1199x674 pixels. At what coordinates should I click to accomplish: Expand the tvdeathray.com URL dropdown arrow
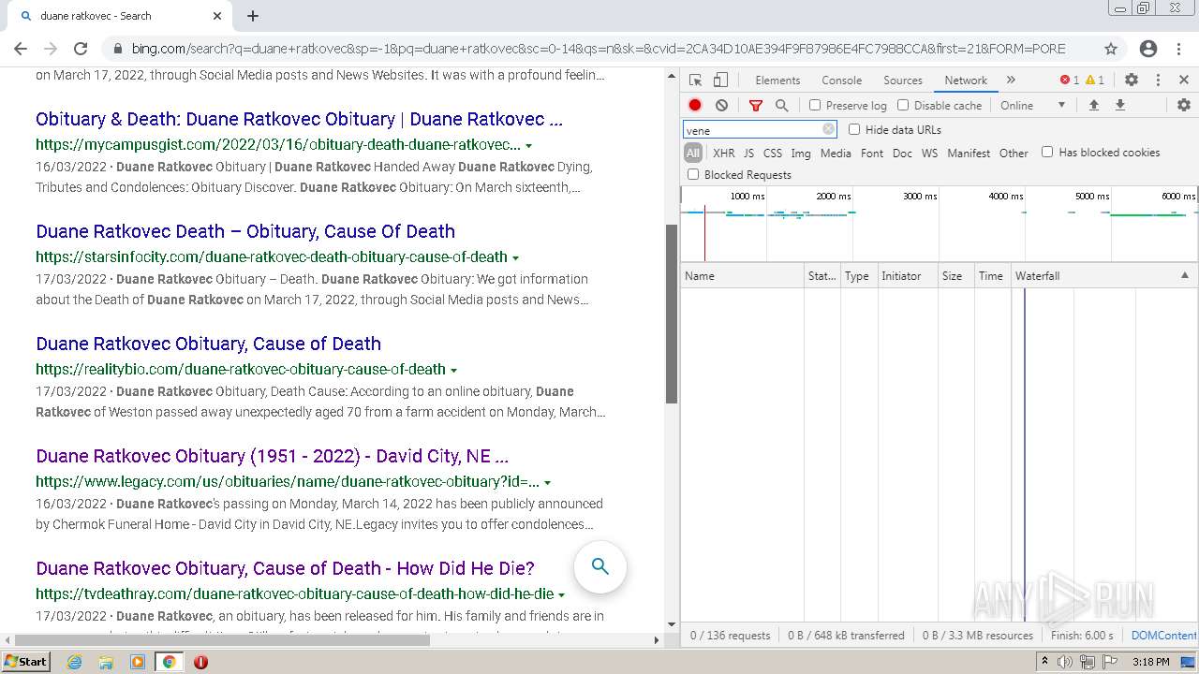[562, 595]
